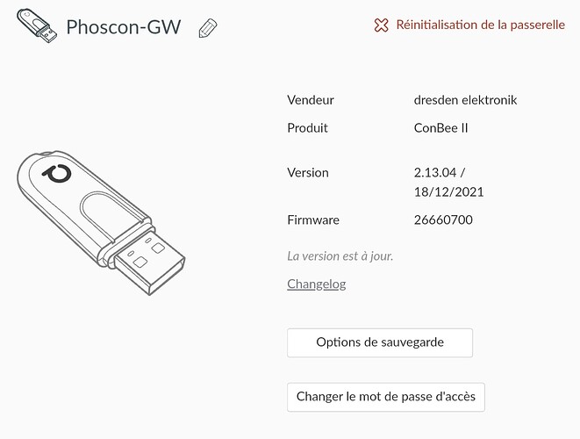Click the logo on the USB stick illustration
This screenshot has height=439, width=580.
[57, 174]
